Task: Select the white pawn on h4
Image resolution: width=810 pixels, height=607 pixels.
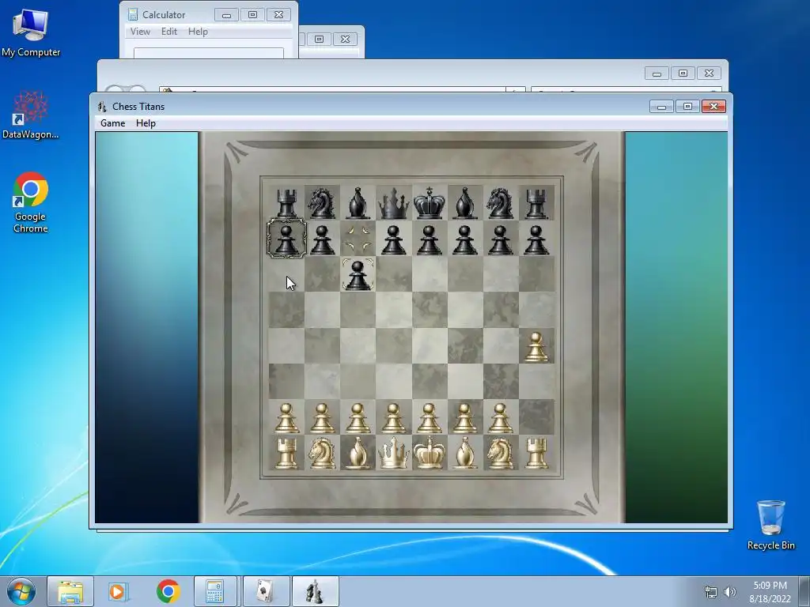Action: (536, 347)
